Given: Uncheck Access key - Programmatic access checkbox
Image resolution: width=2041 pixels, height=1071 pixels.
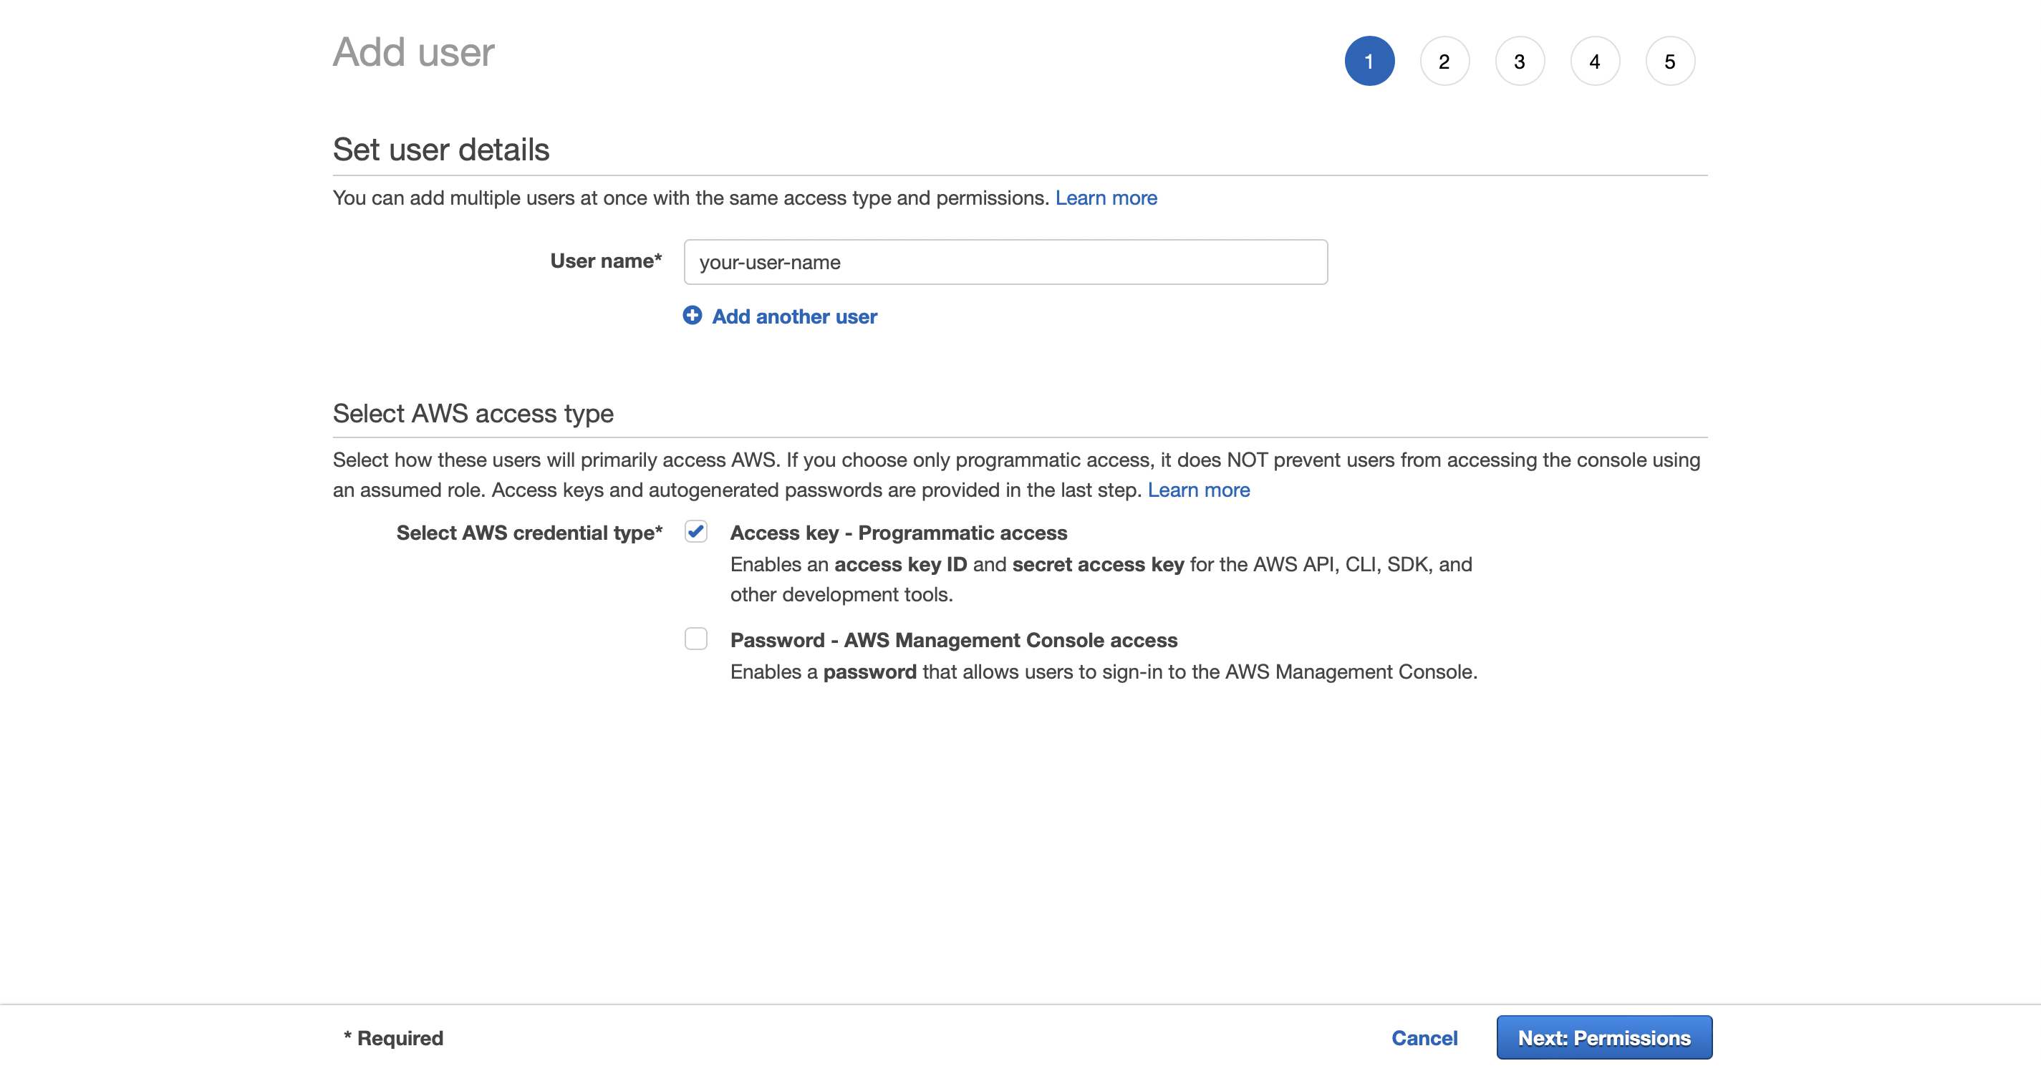Looking at the screenshot, I should pos(695,531).
